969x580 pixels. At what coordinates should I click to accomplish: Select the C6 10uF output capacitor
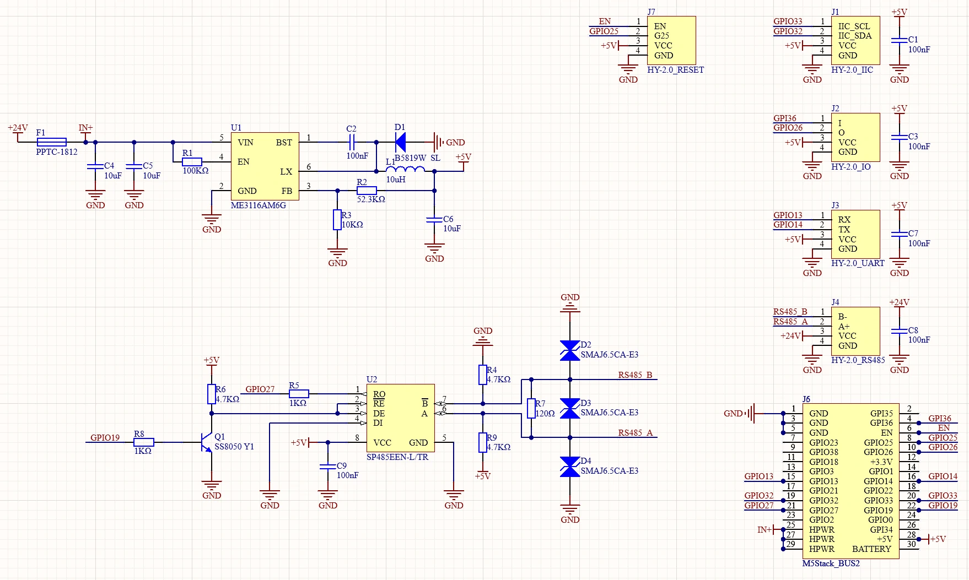434,220
